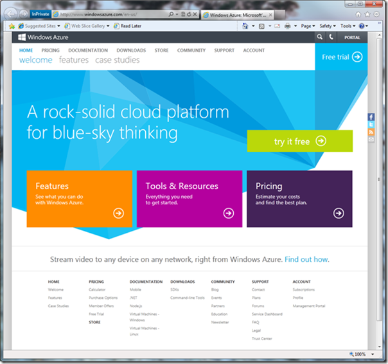Screen dimensions: 388x364
Task: Click the Windows Azure logo
Action: [x=43, y=37]
